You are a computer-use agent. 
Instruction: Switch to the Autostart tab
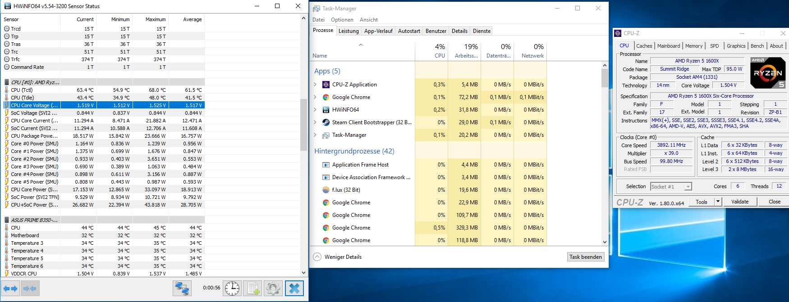pyautogui.click(x=409, y=31)
